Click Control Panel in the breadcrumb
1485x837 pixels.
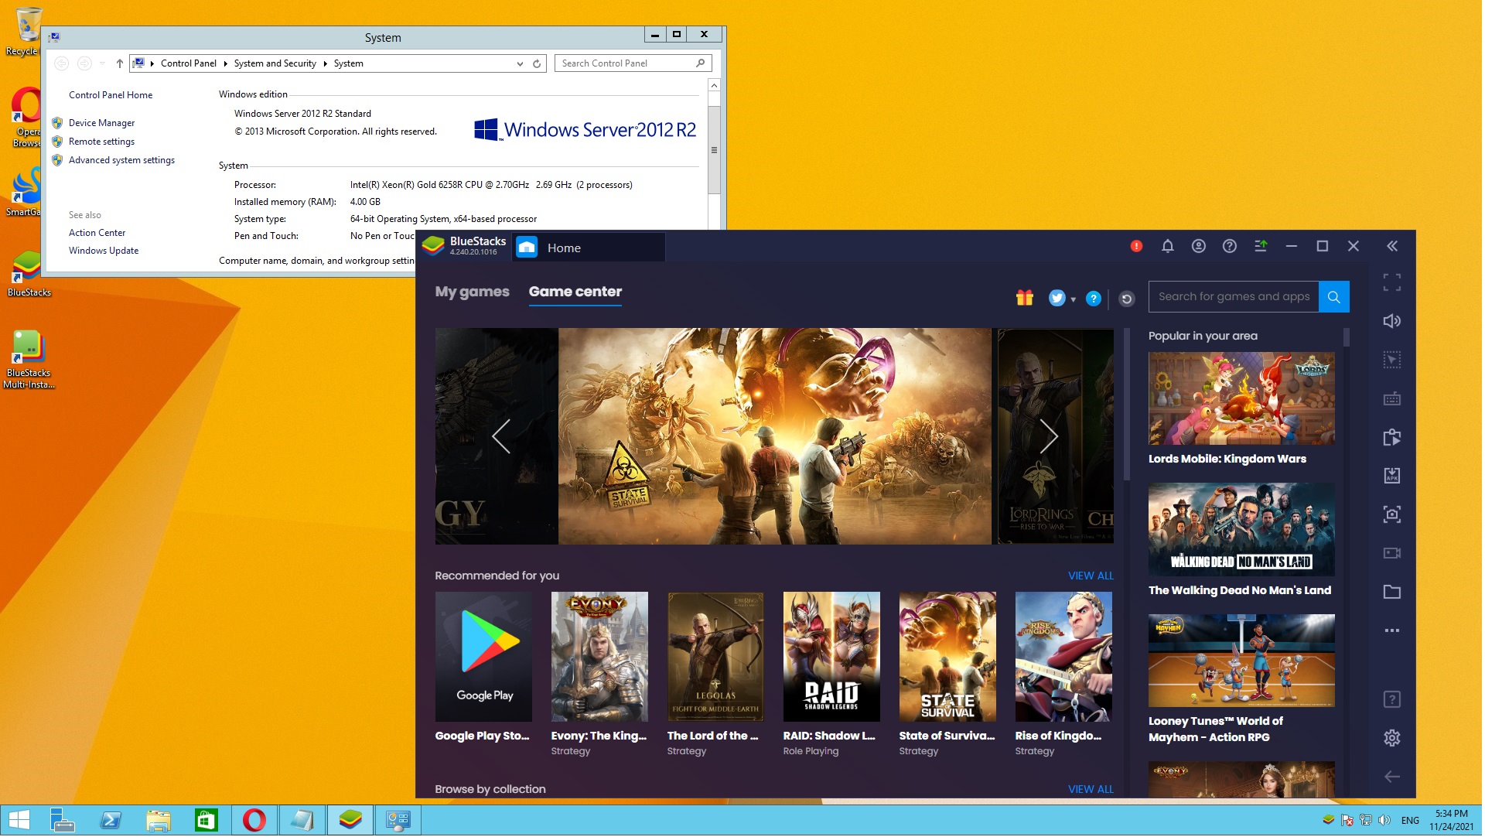pyautogui.click(x=189, y=64)
